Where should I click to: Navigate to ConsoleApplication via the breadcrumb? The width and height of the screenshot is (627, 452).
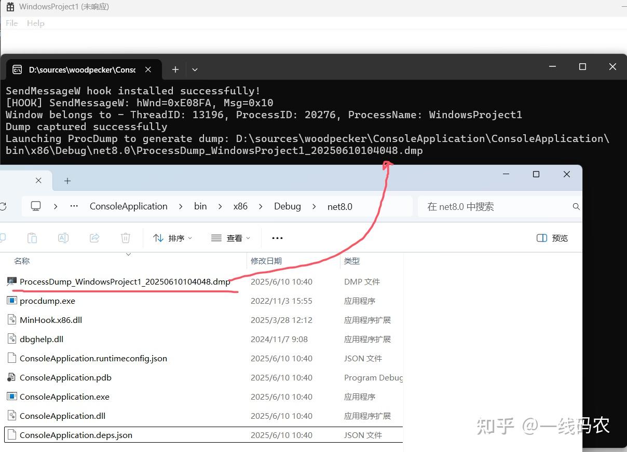click(x=128, y=206)
